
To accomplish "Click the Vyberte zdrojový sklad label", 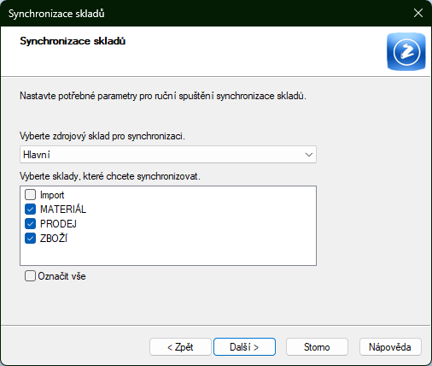I will [x=102, y=136].
